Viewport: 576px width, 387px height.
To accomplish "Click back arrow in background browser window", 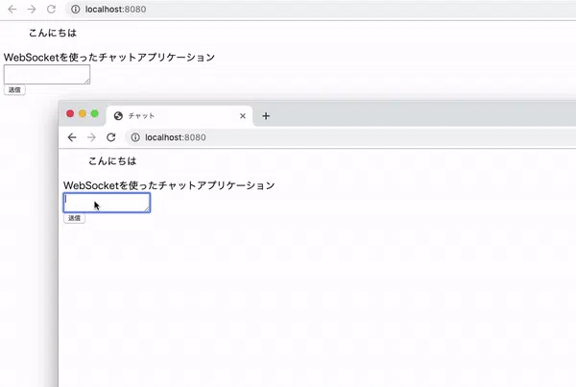I will pos(12,10).
